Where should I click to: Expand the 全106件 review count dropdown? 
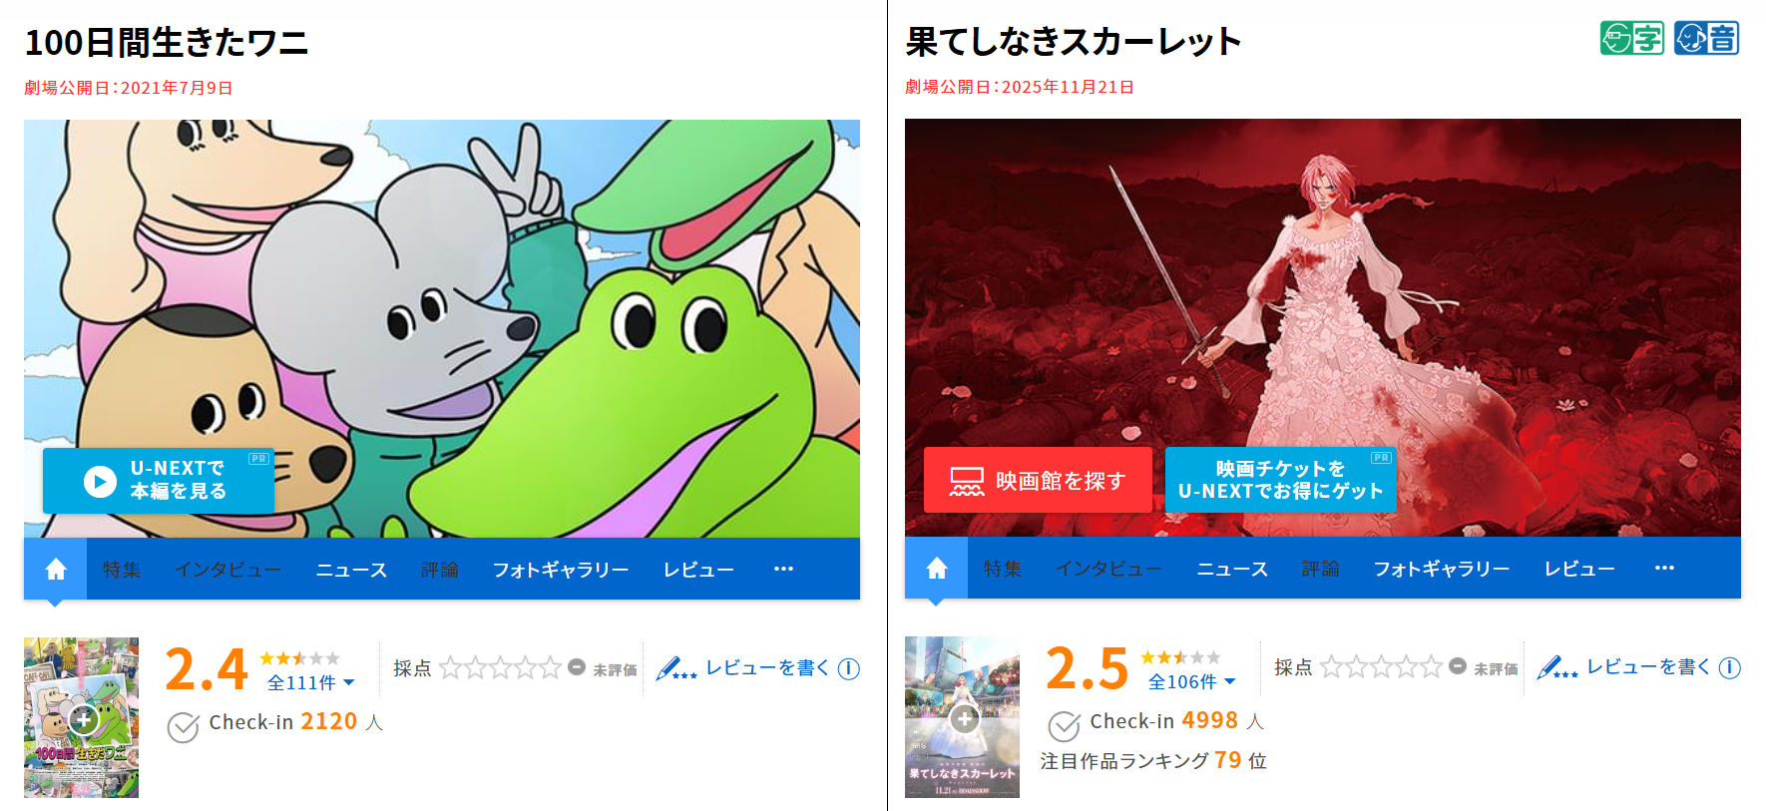pos(1191,682)
